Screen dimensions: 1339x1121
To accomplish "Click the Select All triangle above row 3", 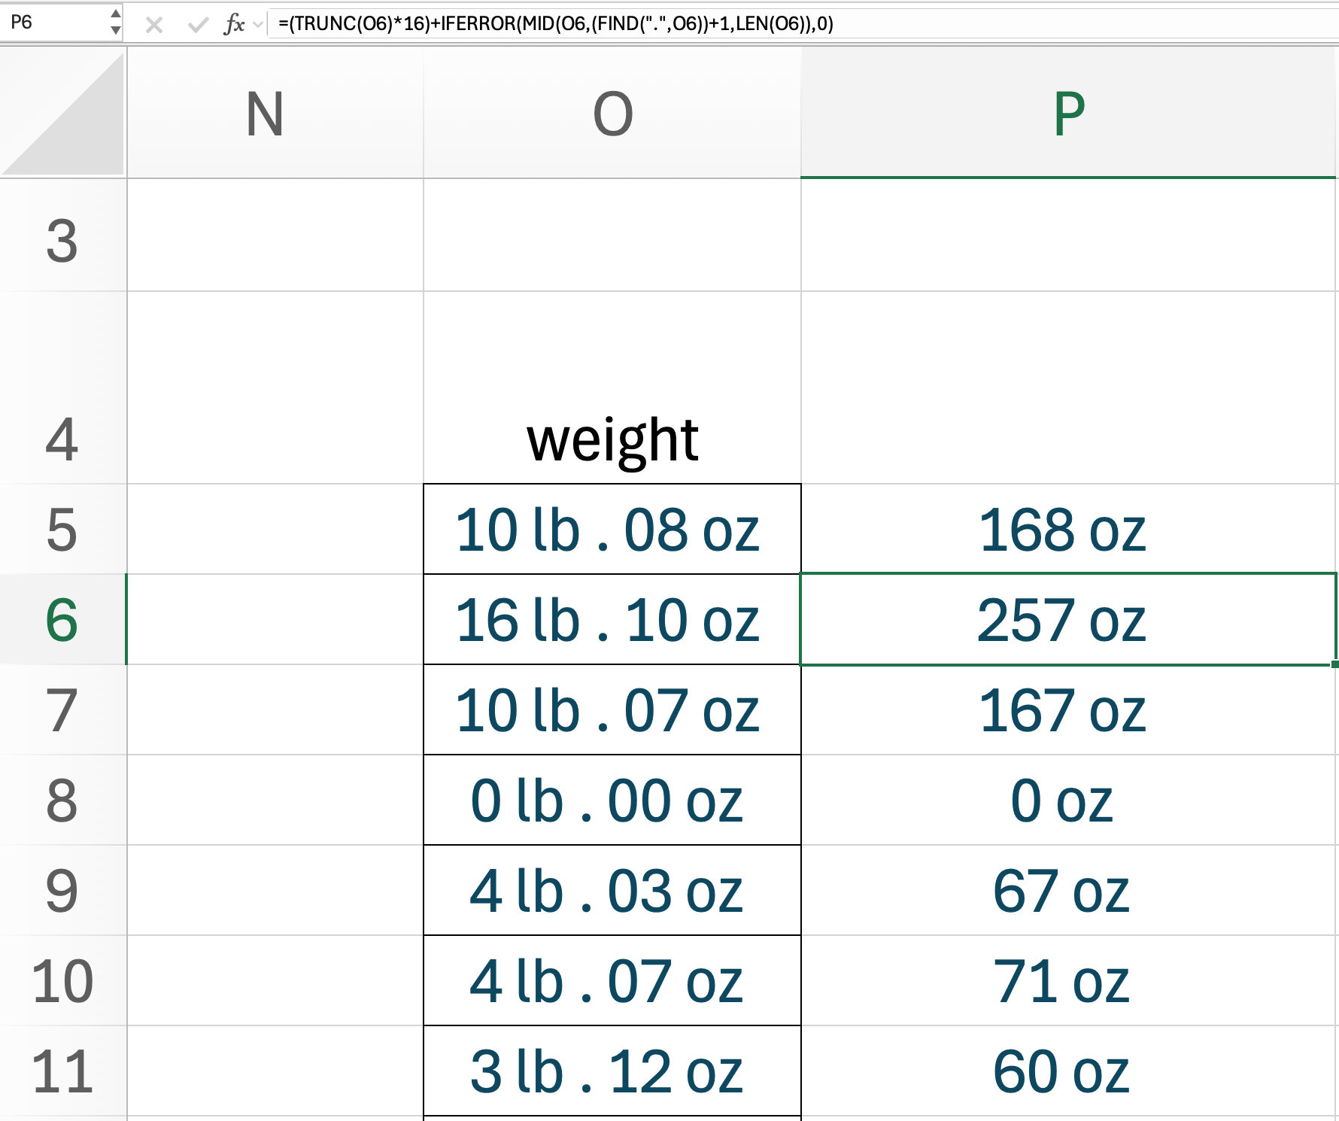I will click(64, 111).
